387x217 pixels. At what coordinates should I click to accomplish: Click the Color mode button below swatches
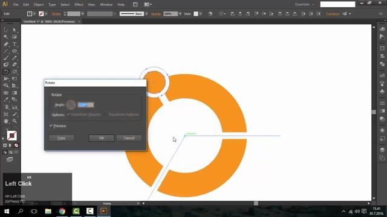[5, 145]
